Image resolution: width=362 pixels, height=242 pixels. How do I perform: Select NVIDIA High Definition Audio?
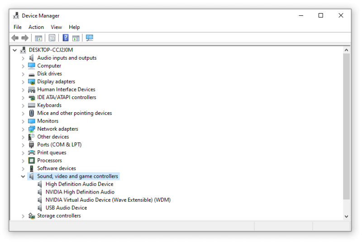coord(80,192)
